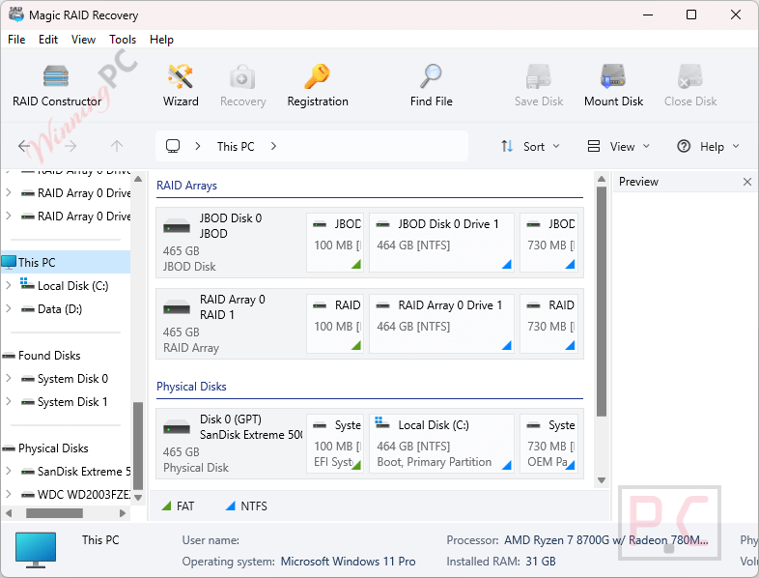Image resolution: width=759 pixels, height=578 pixels.
Task: Open the JBOD Disk 0 Drive 1 partition
Action: (x=441, y=243)
